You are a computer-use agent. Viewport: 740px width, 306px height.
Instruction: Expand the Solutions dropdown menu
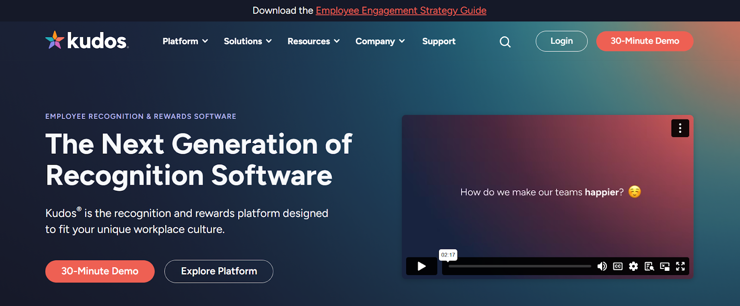(x=247, y=41)
